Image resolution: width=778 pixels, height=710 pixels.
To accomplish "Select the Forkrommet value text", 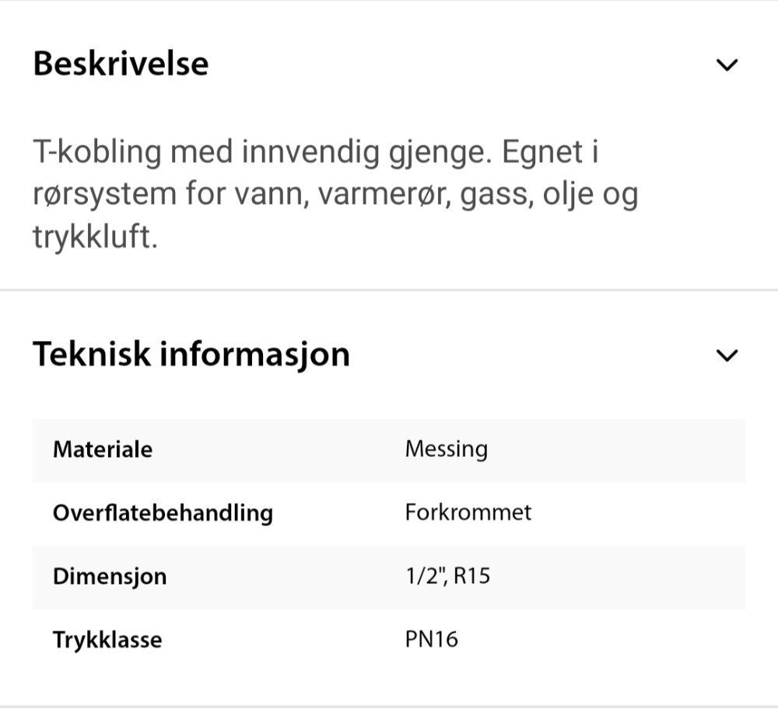I will tap(466, 512).
